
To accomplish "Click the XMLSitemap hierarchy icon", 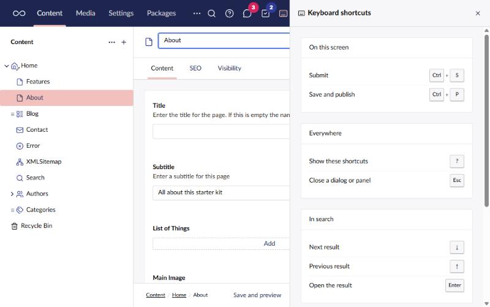I will [20, 162].
